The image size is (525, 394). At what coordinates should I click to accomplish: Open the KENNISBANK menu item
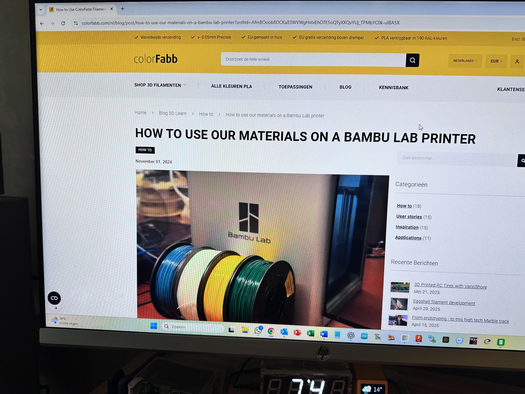coord(393,88)
